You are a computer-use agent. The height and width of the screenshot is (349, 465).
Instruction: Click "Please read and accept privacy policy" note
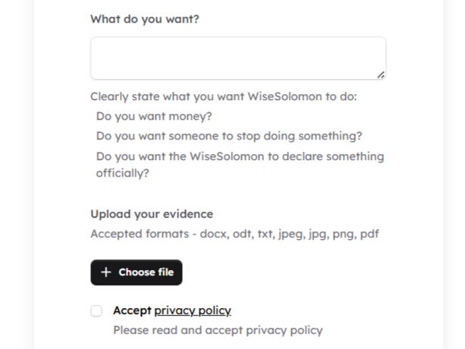218,330
